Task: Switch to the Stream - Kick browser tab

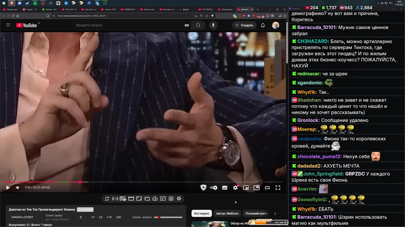Action: [x=50, y=9]
